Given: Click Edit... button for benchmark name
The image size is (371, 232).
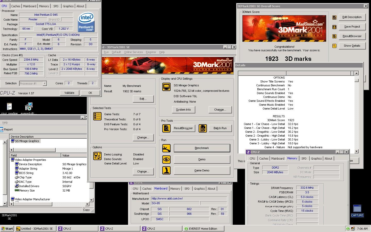Looking at the screenshot, I should (x=143, y=99).
